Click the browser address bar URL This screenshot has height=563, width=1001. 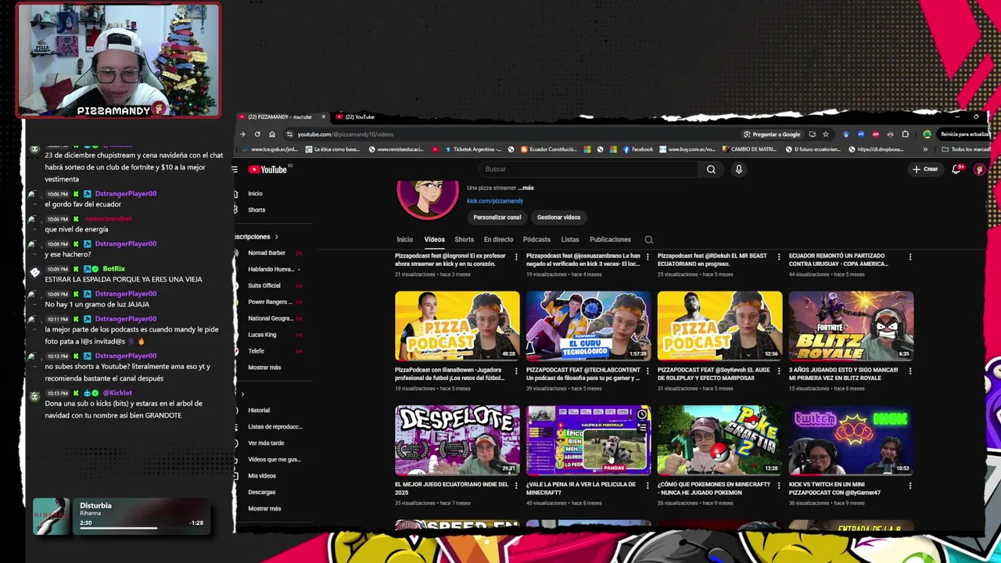click(346, 134)
